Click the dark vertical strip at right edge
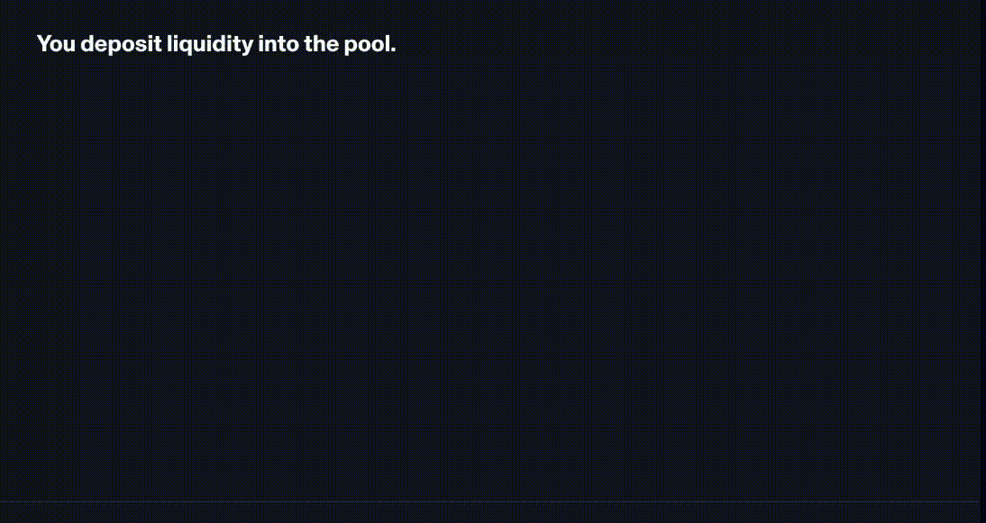The image size is (986, 523). 982,261
